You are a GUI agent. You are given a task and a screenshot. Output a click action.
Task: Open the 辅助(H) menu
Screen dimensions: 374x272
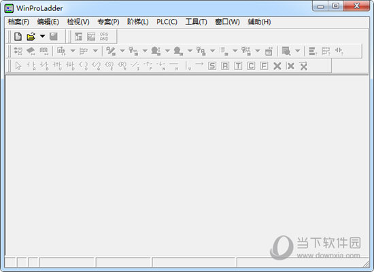pyautogui.click(x=259, y=22)
